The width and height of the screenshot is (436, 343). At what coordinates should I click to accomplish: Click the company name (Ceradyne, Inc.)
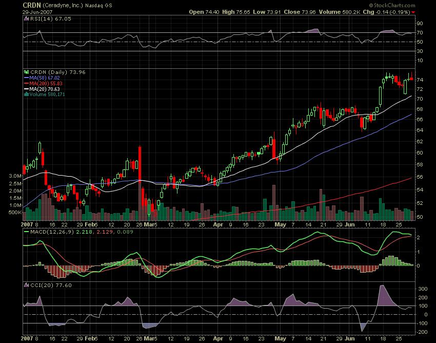tap(63, 5)
